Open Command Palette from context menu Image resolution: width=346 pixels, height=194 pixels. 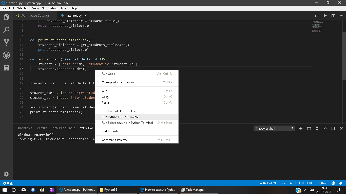(137, 140)
